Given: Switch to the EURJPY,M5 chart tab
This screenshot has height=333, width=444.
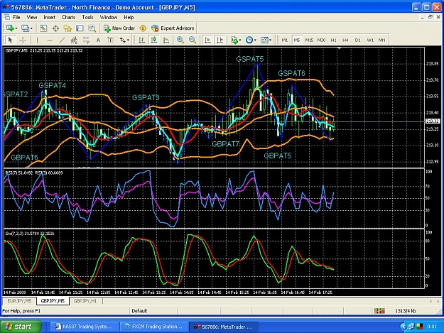Looking at the screenshot, I should click(x=20, y=301).
